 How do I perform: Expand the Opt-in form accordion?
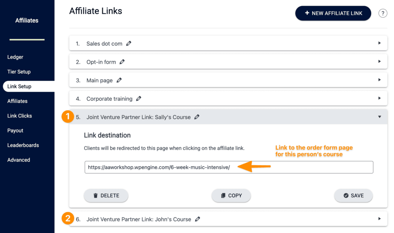pos(379,61)
